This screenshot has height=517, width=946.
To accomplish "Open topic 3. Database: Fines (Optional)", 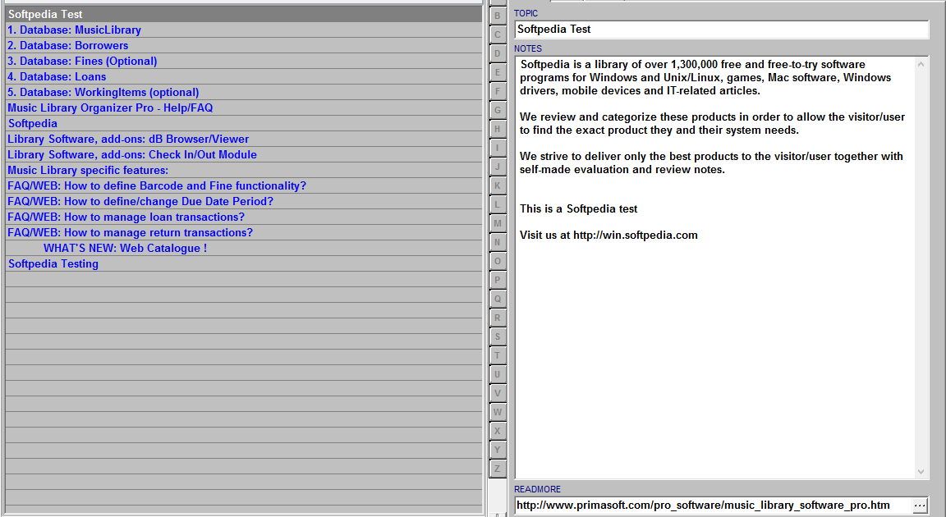I will click(244, 61).
